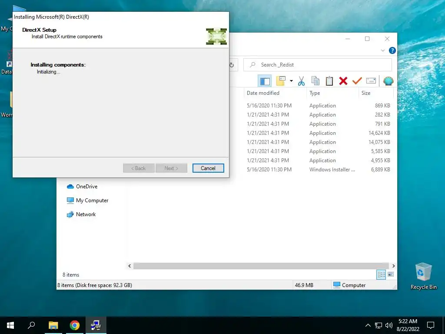Select the 4,955 KB Application file row
Screen dimensions: 445x334
click(x=319, y=160)
